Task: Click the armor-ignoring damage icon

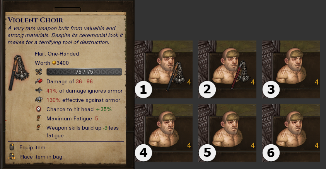Action: point(39,90)
